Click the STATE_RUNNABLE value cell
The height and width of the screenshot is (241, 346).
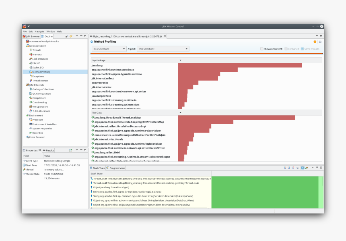tap(54, 174)
